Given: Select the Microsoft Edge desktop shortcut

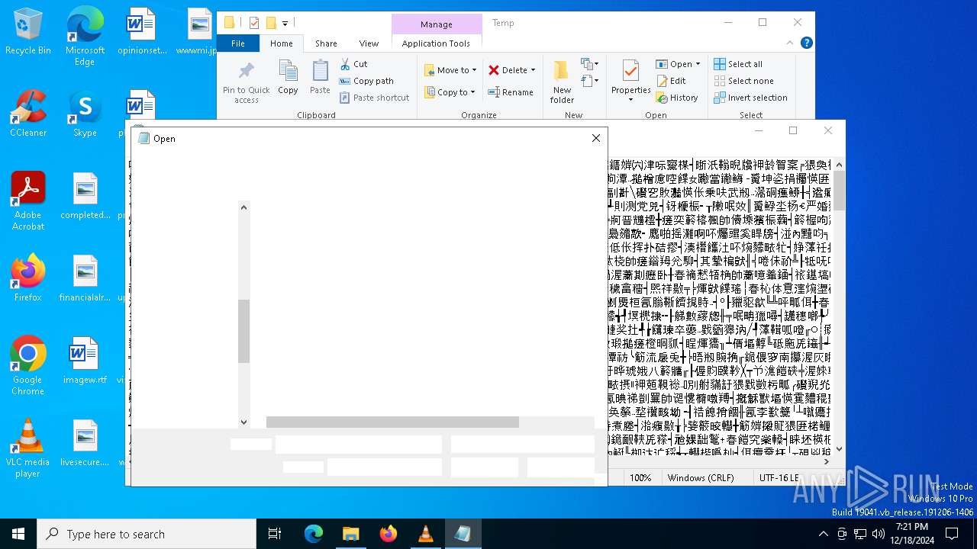Looking at the screenshot, I should [x=85, y=36].
